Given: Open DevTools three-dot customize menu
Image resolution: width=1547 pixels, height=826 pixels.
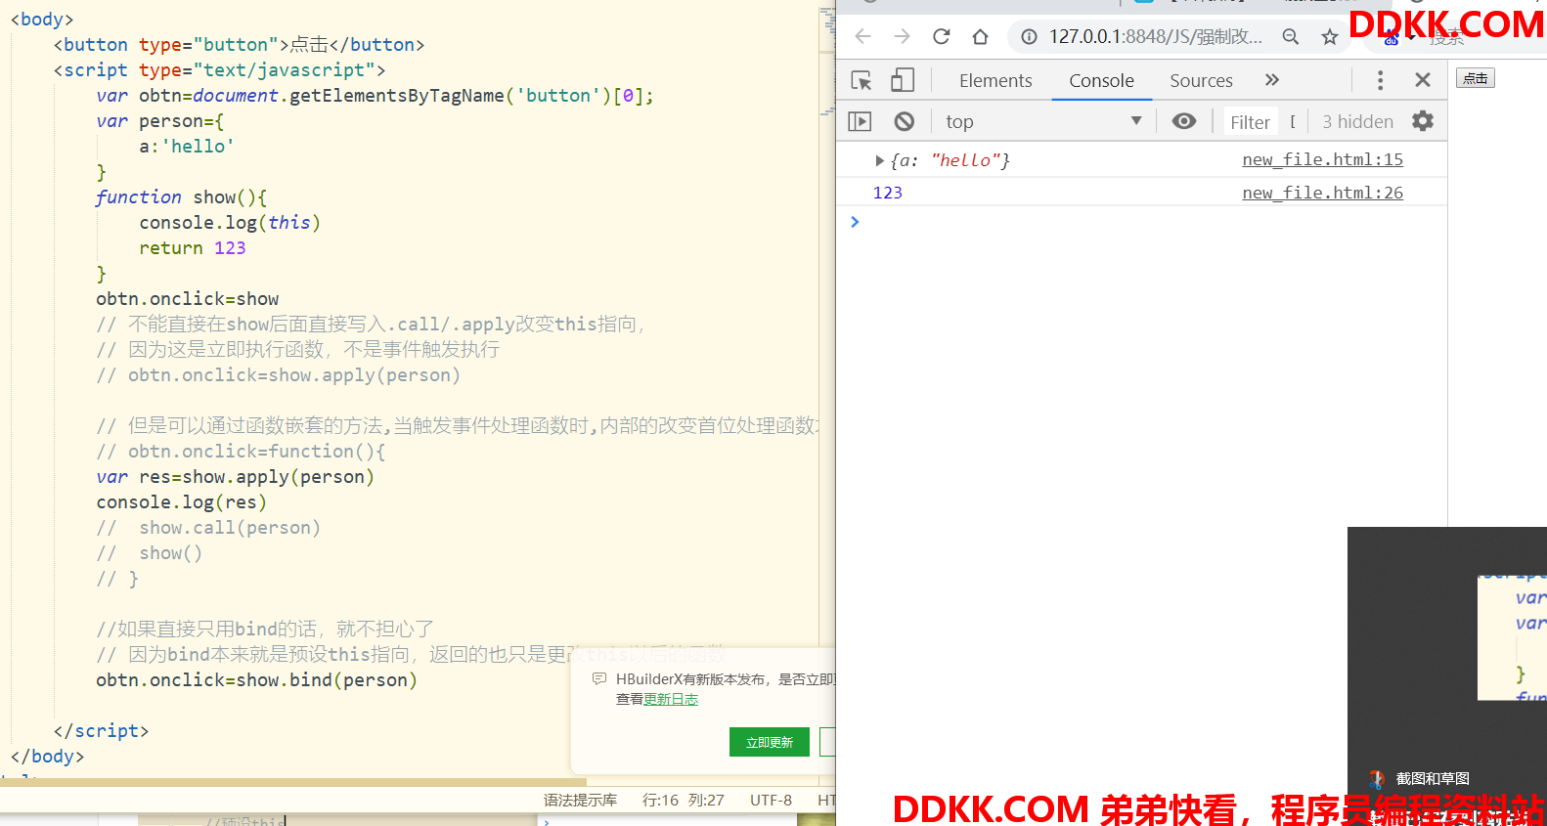Looking at the screenshot, I should (x=1380, y=80).
